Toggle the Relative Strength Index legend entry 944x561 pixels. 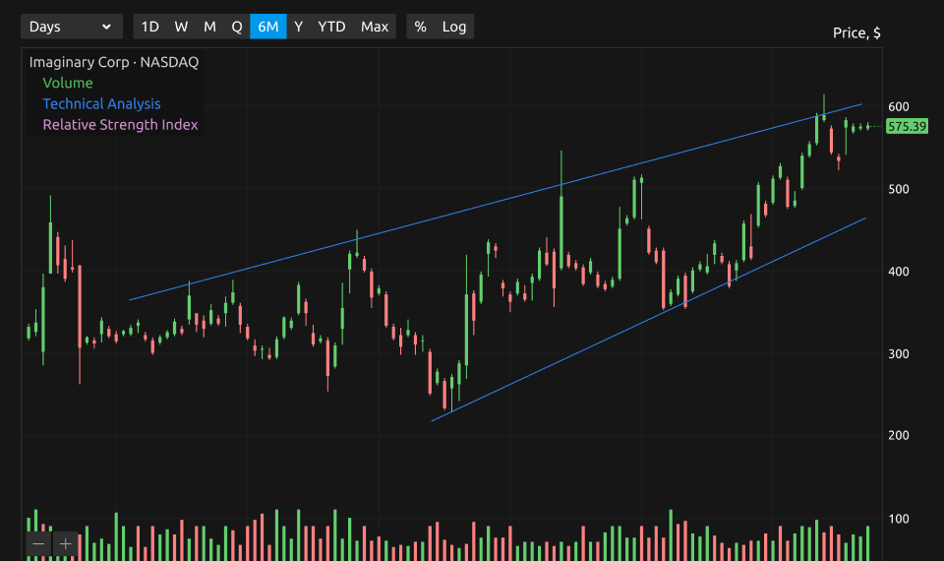coord(120,125)
